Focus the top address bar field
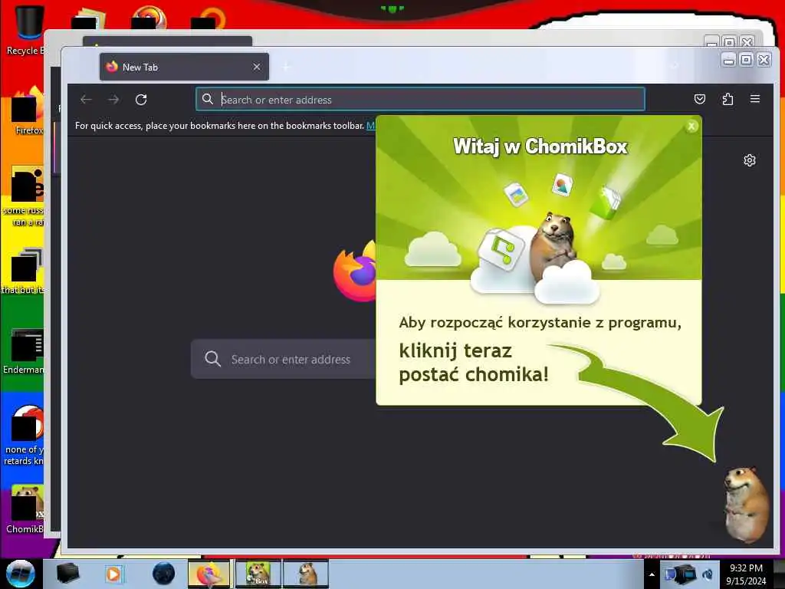 [x=420, y=99]
